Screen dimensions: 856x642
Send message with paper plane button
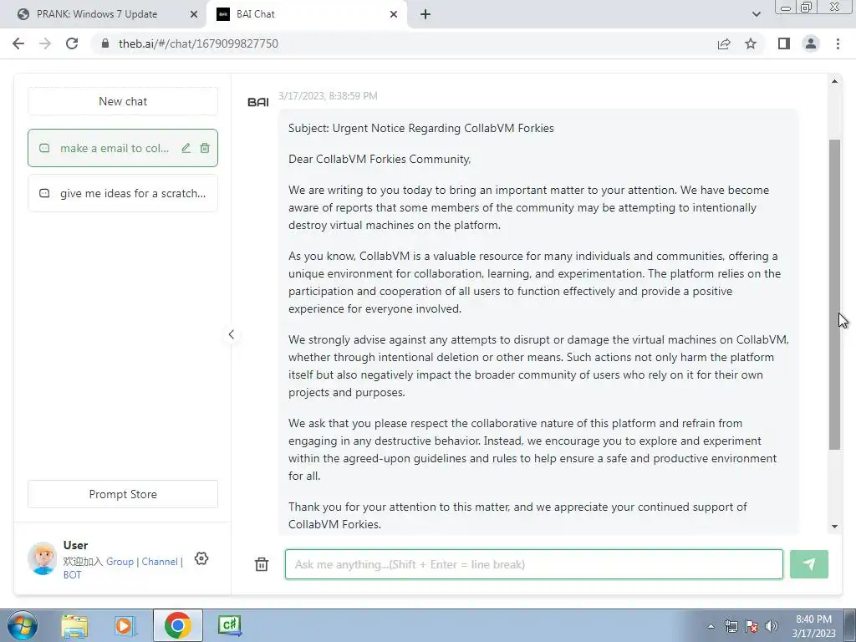coord(809,564)
